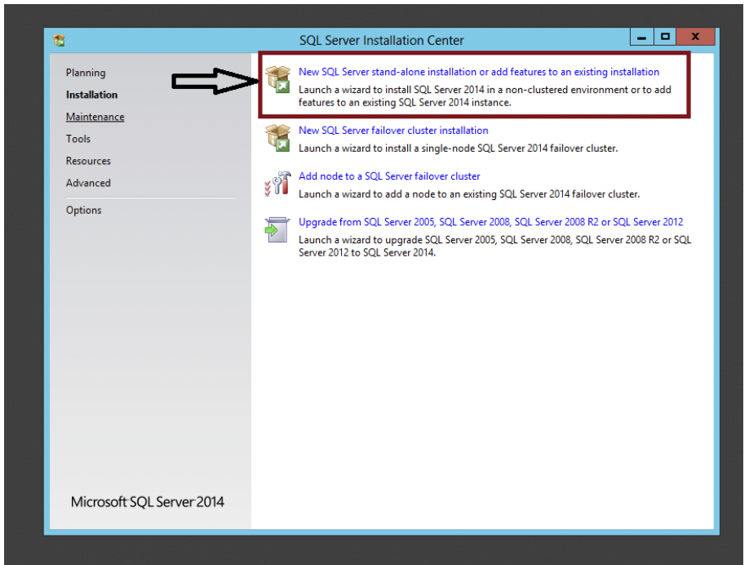This screenshot has width=749, height=565.
Task: Maximize the Installation Center window
Action: click(665, 37)
